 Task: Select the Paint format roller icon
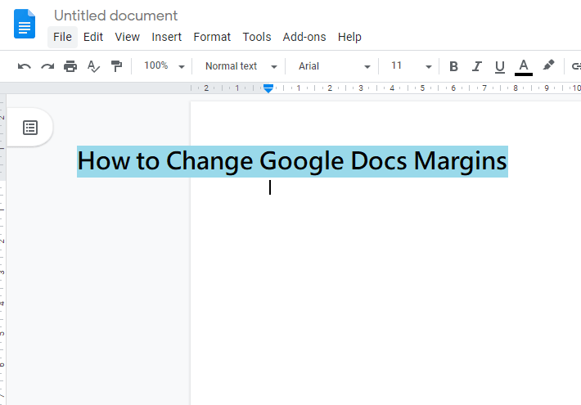[116, 66]
